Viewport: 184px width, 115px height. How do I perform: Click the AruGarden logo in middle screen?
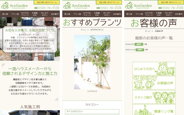(x=76, y=6)
